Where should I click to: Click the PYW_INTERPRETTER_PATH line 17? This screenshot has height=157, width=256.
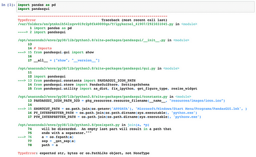pos(117,117)
